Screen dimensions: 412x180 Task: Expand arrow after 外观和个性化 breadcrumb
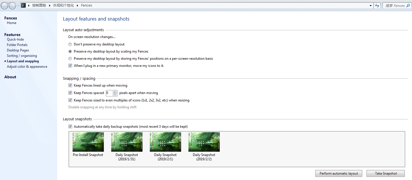78,5
